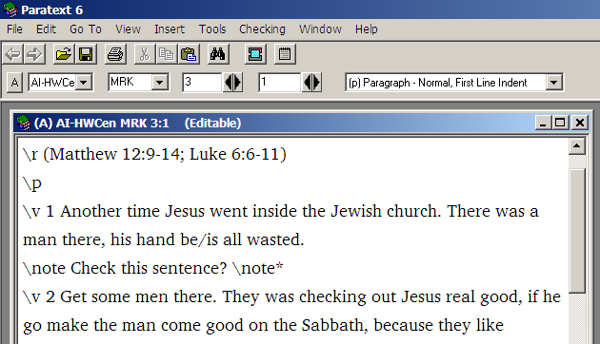Go forward with the right arrow icon
This screenshot has height=344, width=600.
click(34, 54)
